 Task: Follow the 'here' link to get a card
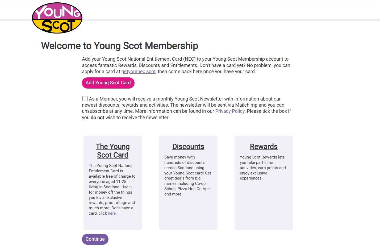coord(112,213)
